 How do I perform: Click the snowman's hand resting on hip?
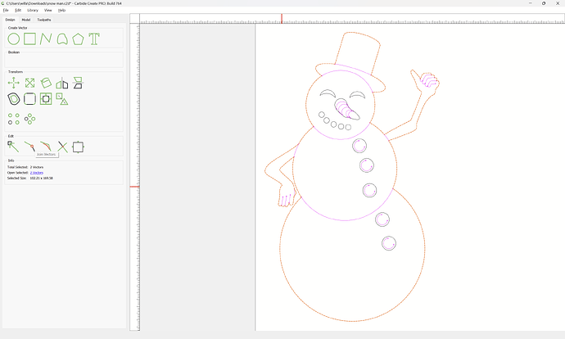[x=286, y=197]
